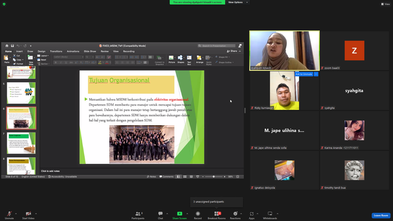This screenshot has height=221, width=393.
Task: Expand reactions options arrow
Action: tap(241, 214)
